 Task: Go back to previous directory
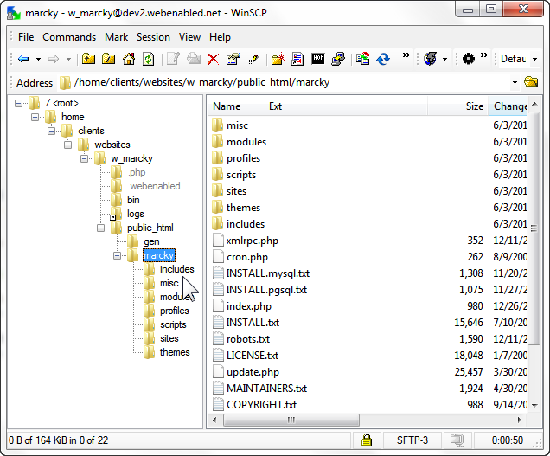point(23,59)
